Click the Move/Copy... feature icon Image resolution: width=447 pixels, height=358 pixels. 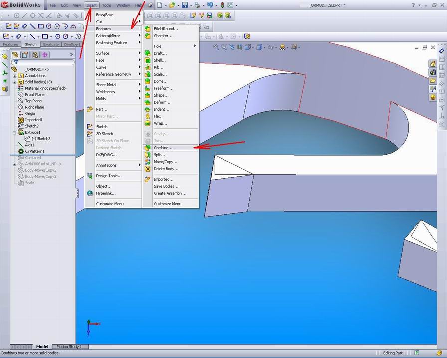point(147,162)
